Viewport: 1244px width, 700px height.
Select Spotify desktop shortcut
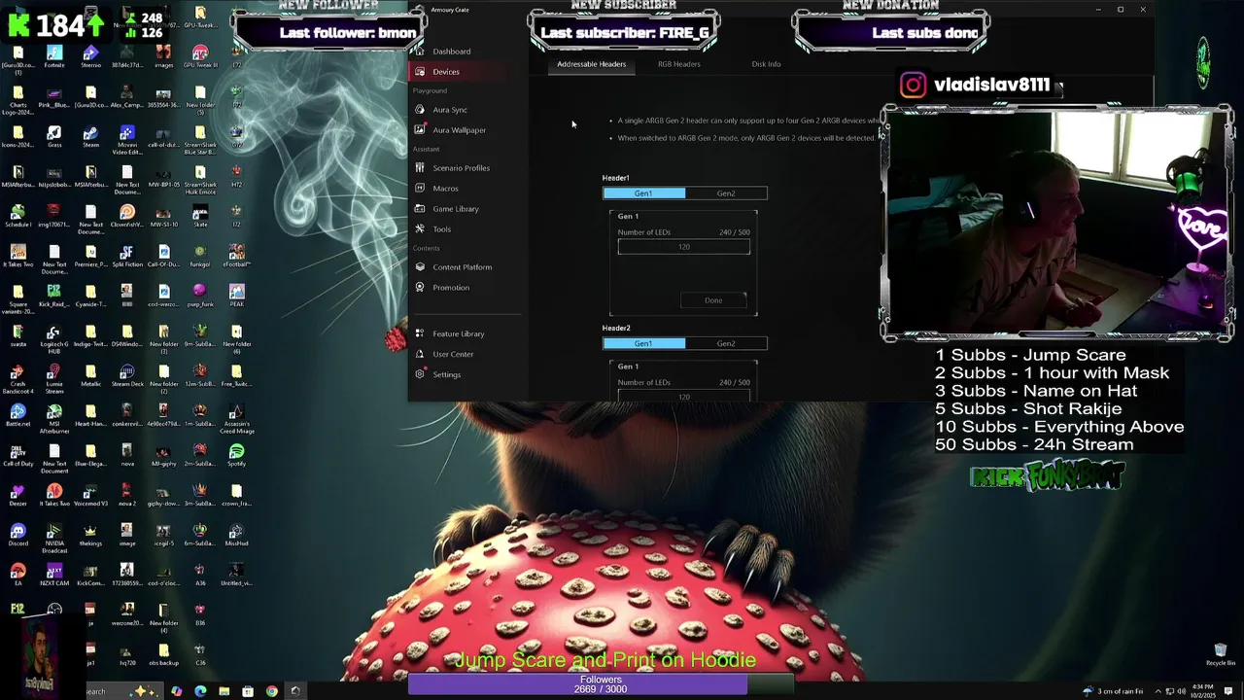pyautogui.click(x=236, y=455)
